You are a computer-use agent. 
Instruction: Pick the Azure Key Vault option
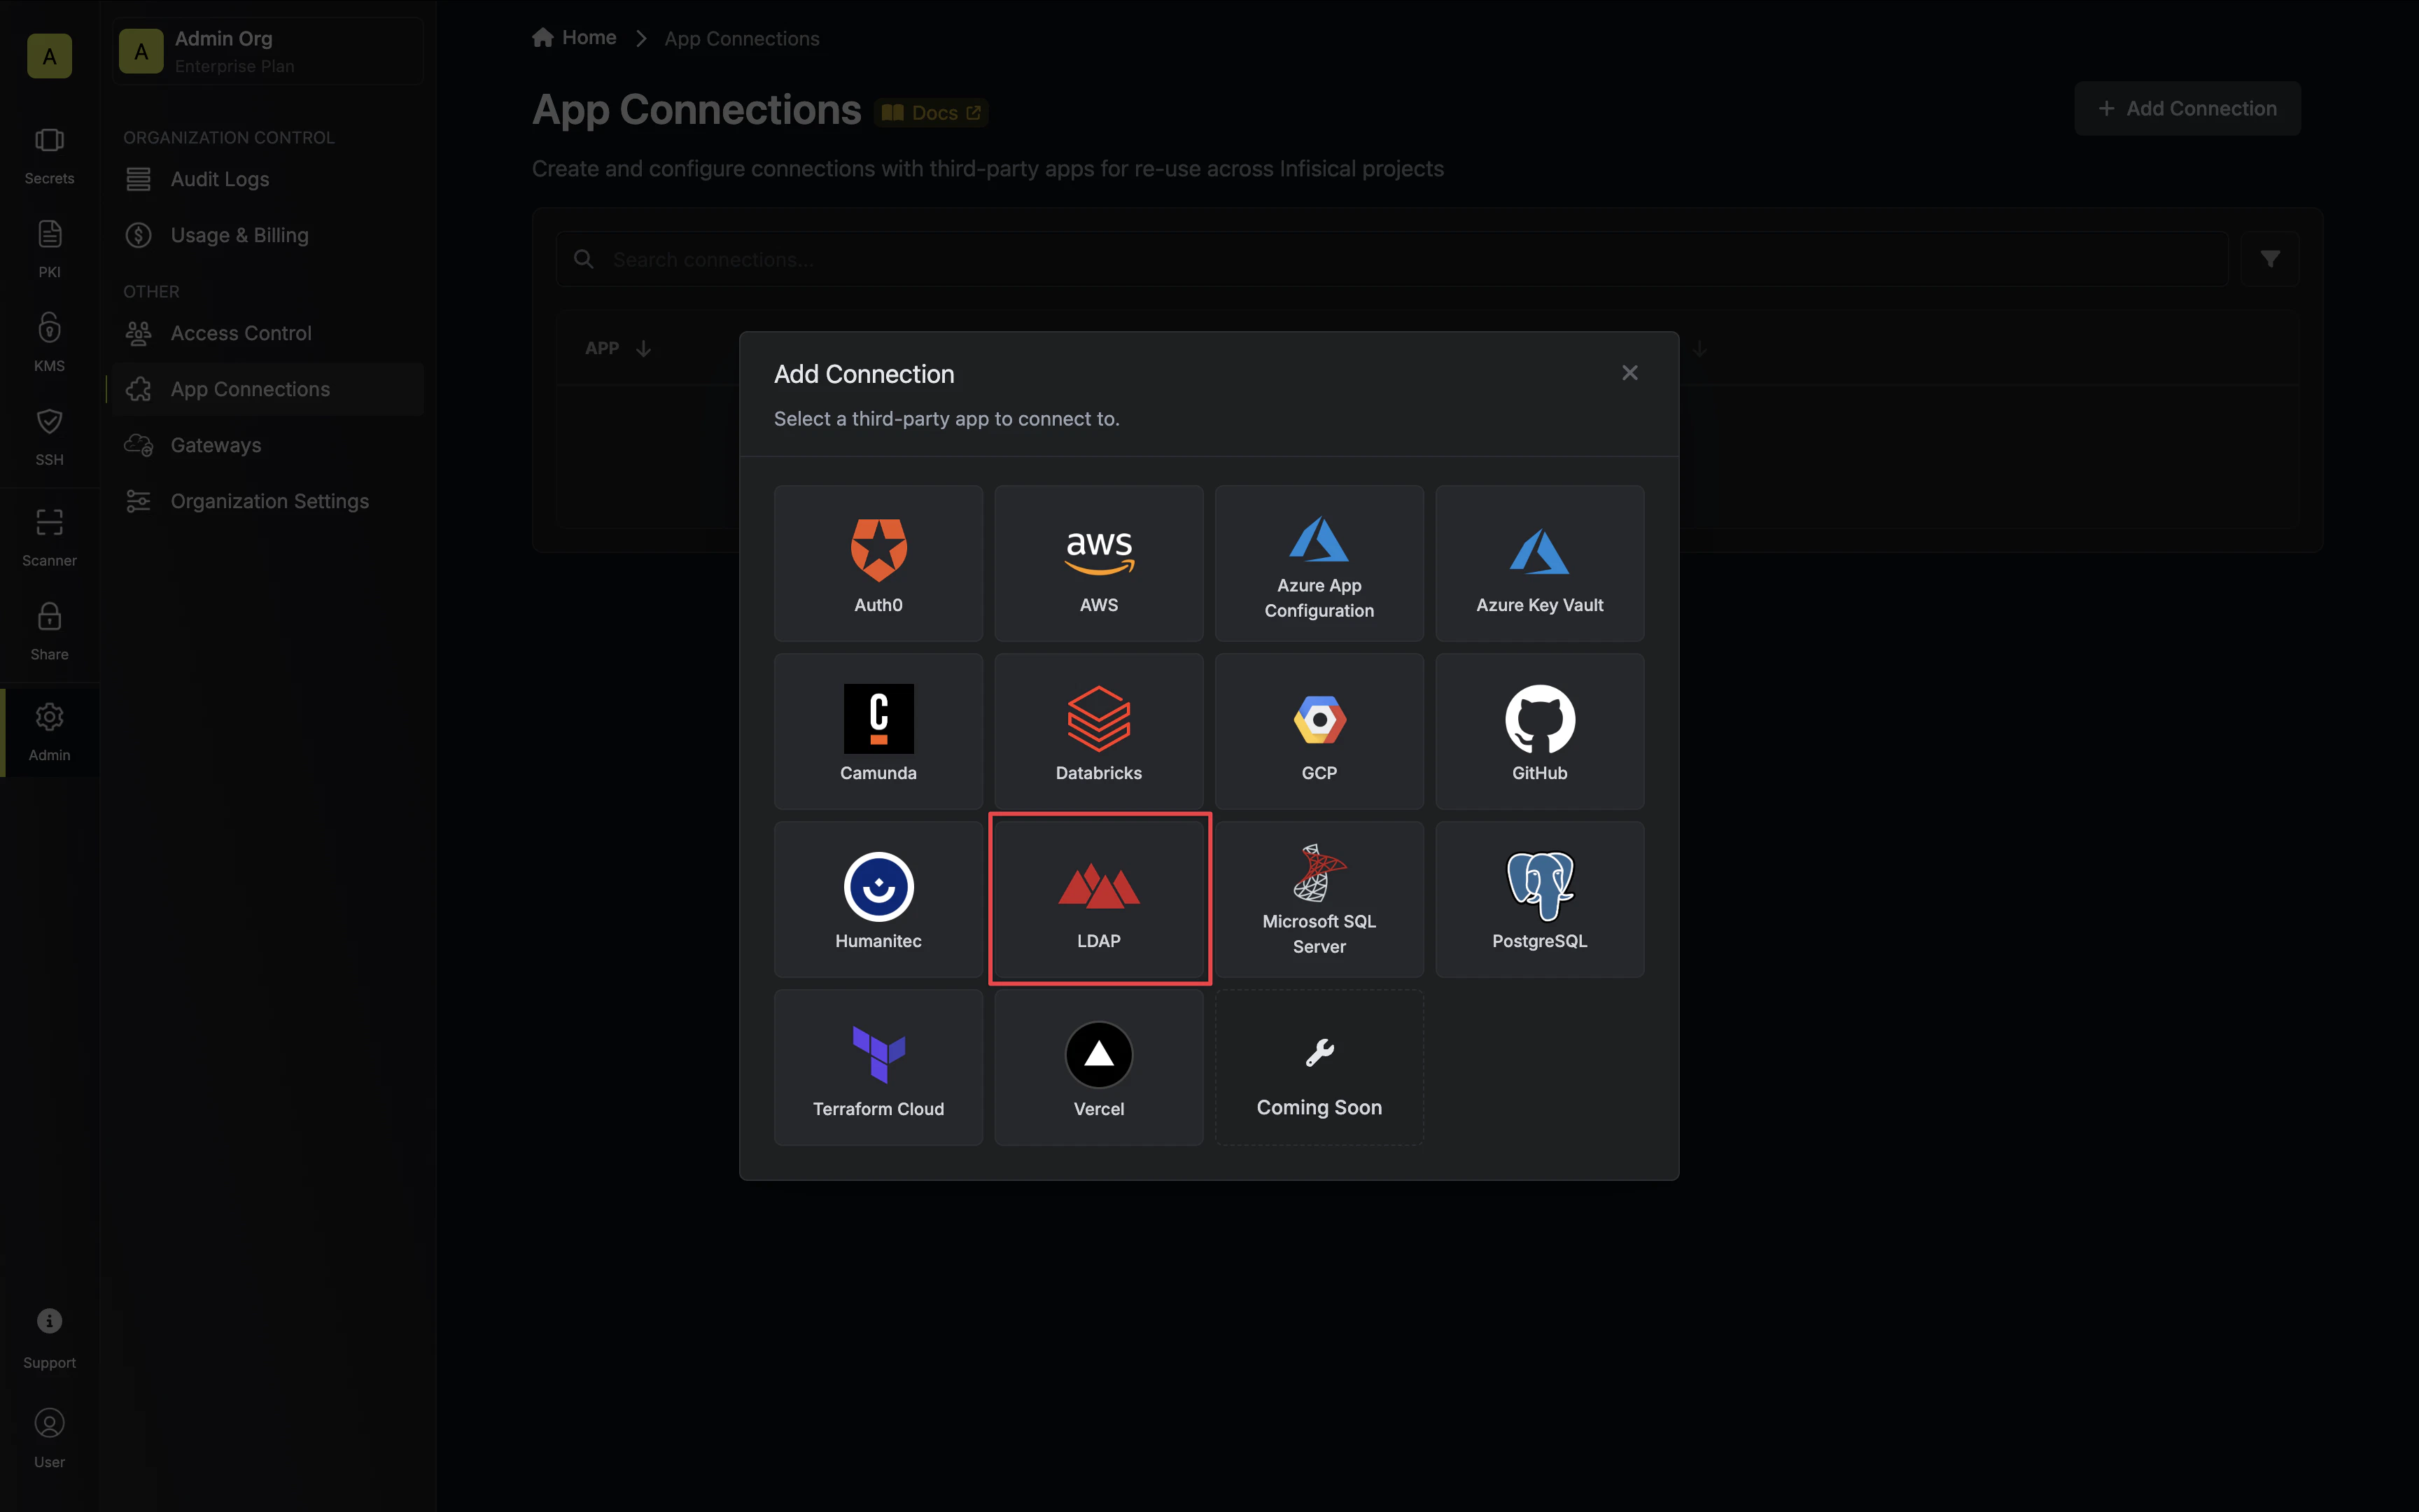(x=1539, y=563)
